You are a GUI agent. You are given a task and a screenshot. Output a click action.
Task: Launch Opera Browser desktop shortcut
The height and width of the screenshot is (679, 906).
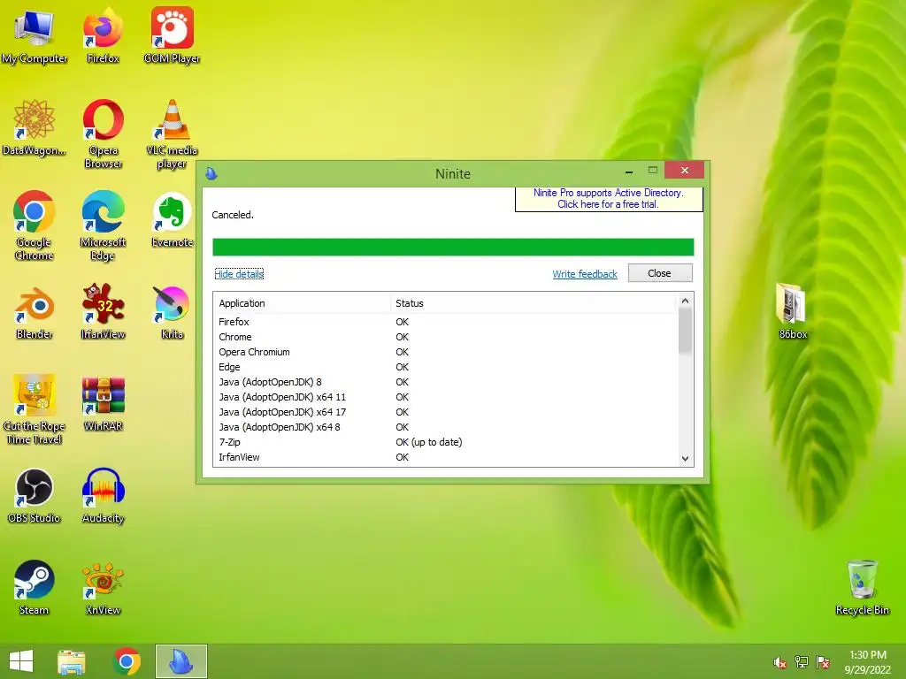[x=103, y=134]
